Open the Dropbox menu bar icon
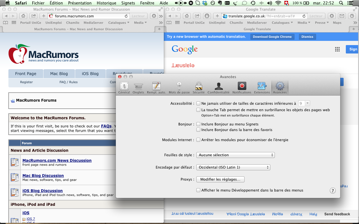The image size is (359, 224). coord(205,3)
